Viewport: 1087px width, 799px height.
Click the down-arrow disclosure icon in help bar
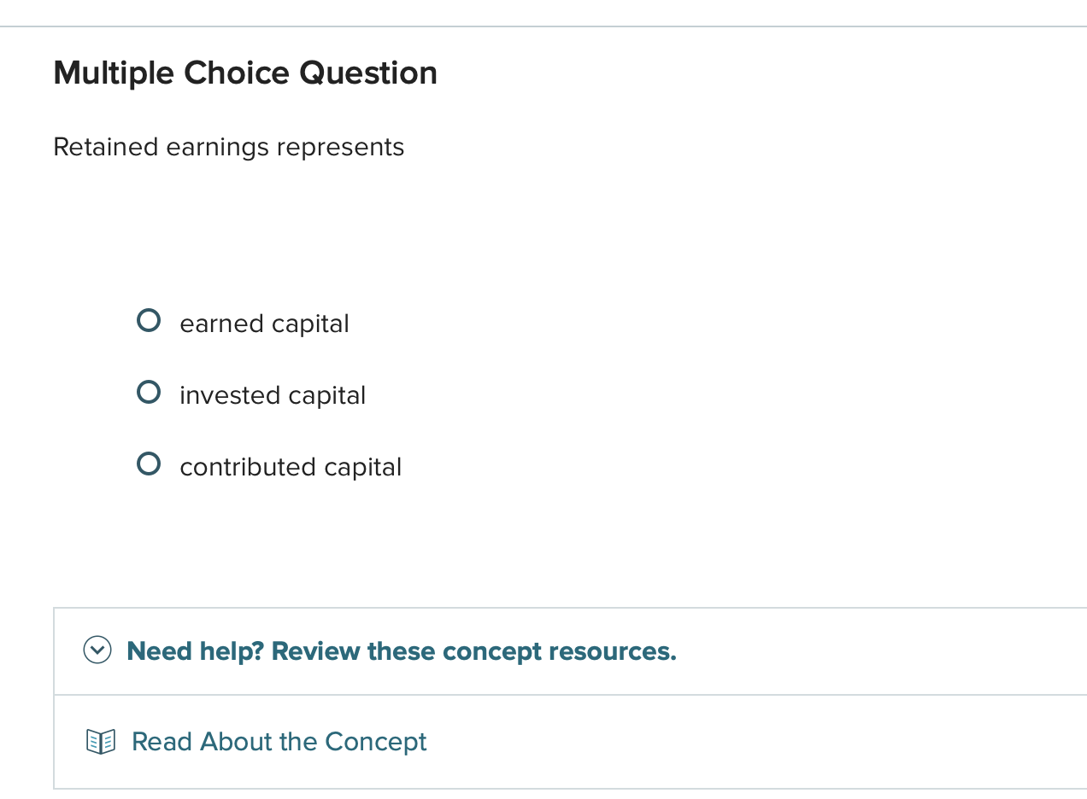pyautogui.click(x=97, y=650)
